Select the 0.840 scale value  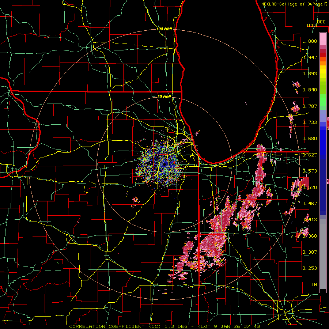point(310,90)
